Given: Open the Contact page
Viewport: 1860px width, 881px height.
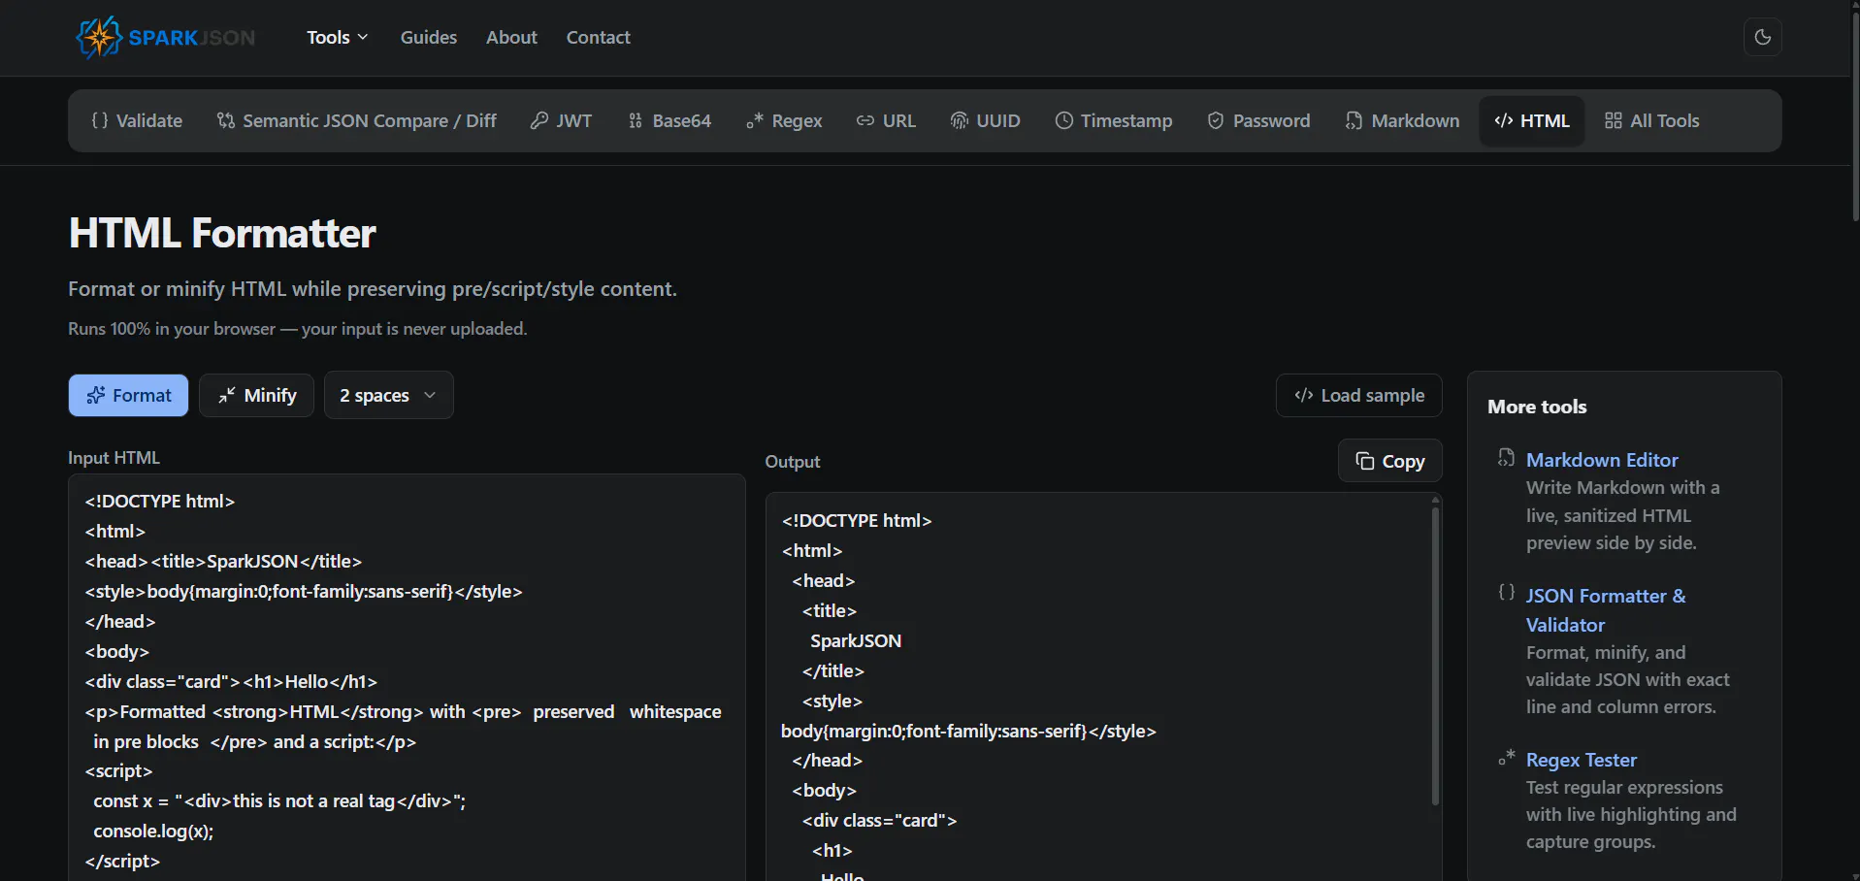Looking at the screenshot, I should pos(598,37).
